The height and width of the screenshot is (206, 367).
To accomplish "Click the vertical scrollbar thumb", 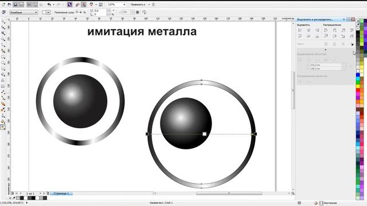I will [x=293, y=90].
